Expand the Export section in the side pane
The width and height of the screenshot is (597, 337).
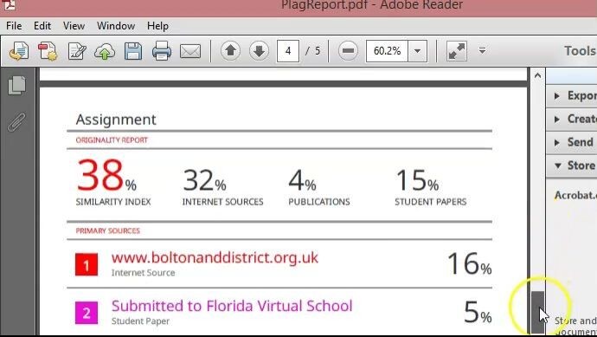tap(572, 95)
